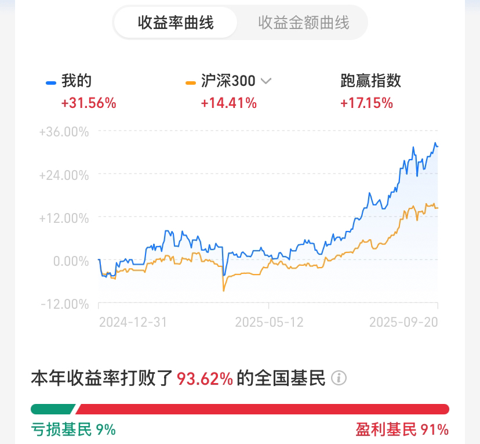Click the 盈利基民 91% label
Screen dimensions: 480x444
pyautogui.click(x=402, y=429)
